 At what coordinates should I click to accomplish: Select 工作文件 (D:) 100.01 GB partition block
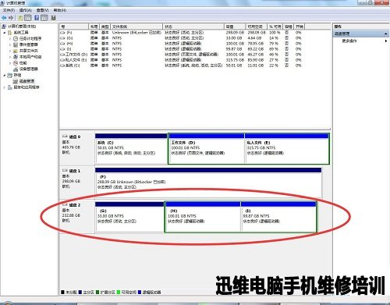(x=207, y=148)
